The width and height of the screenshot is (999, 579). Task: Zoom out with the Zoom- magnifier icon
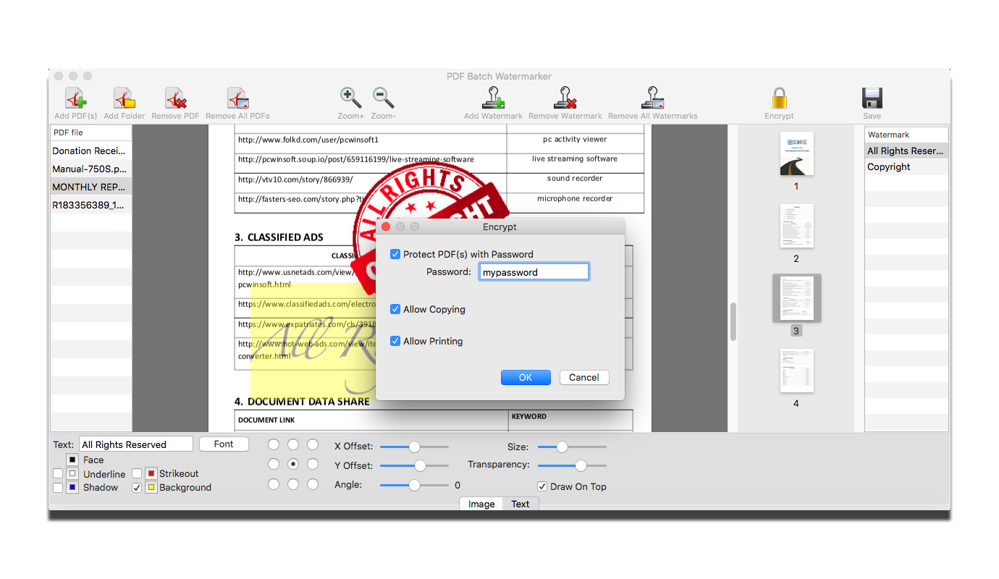[x=383, y=98]
